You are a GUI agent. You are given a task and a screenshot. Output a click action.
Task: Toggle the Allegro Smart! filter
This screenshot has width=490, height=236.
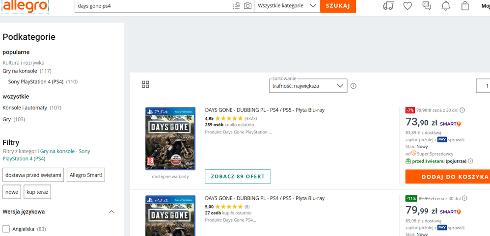(x=86, y=175)
